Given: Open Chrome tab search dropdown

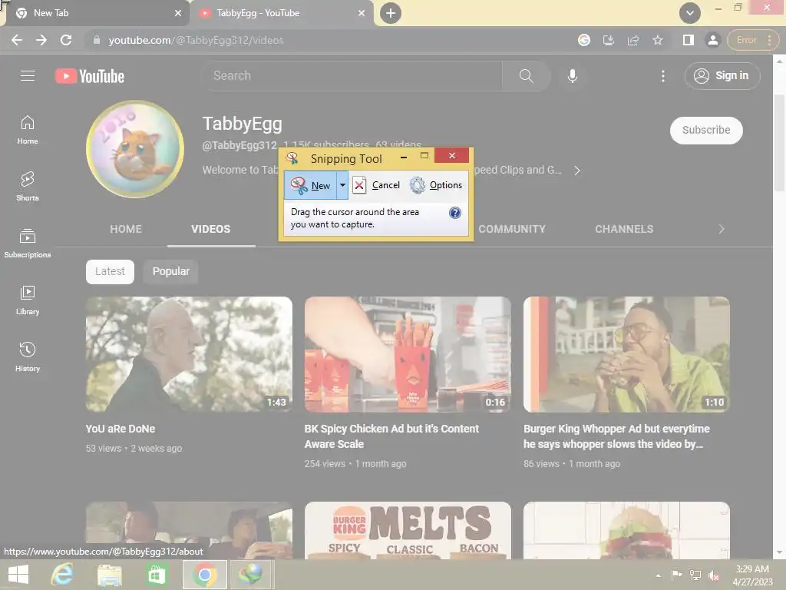Looking at the screenshot, I should pyautogui.click(x=690, y=13).
